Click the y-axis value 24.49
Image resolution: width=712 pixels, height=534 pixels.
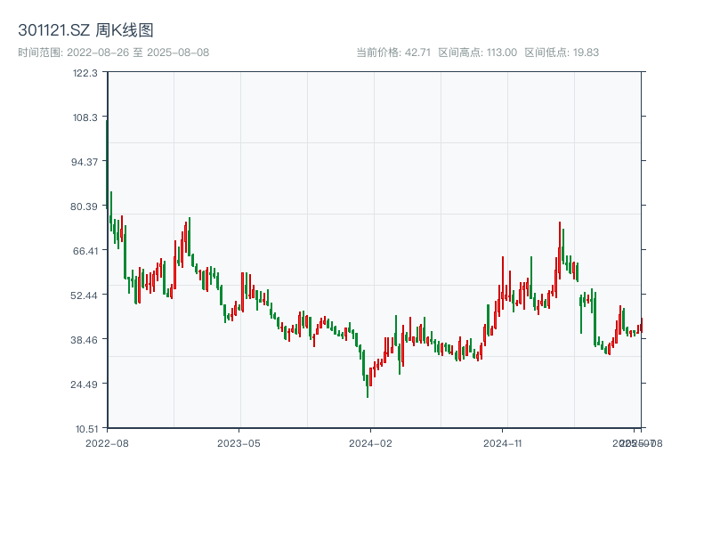pyautogui.click(x=84, y=384)
